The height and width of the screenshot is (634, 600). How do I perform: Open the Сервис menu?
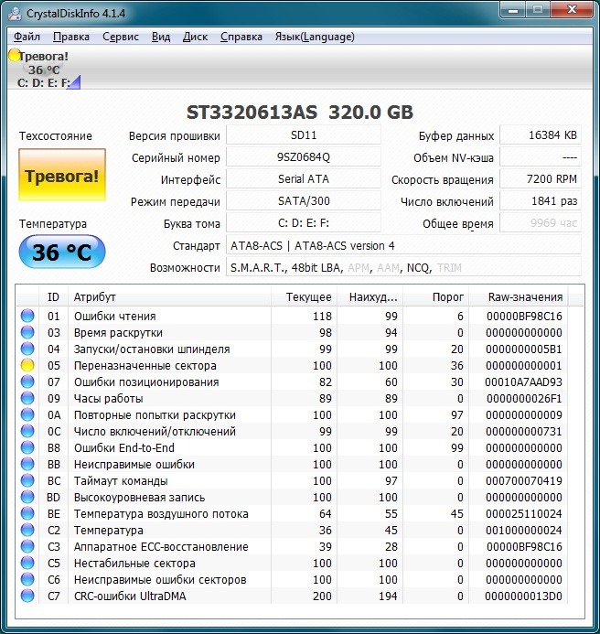point(121,37)
